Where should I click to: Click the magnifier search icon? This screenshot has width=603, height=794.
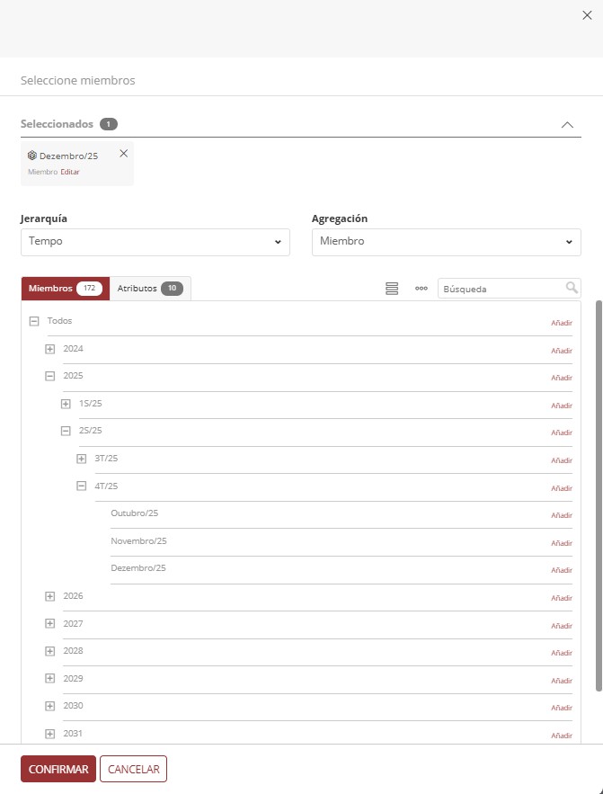[x=572, y=288]
